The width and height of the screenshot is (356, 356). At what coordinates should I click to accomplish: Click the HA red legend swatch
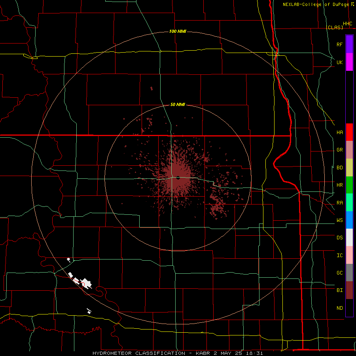(x=349, y=132)
